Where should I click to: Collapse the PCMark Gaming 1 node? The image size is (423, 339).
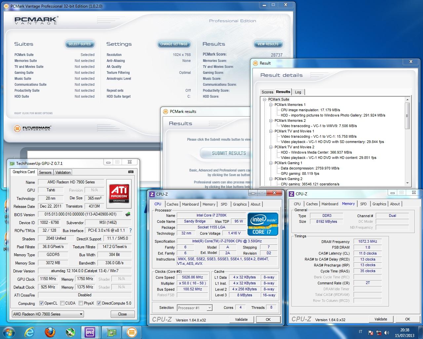(271, 163)
